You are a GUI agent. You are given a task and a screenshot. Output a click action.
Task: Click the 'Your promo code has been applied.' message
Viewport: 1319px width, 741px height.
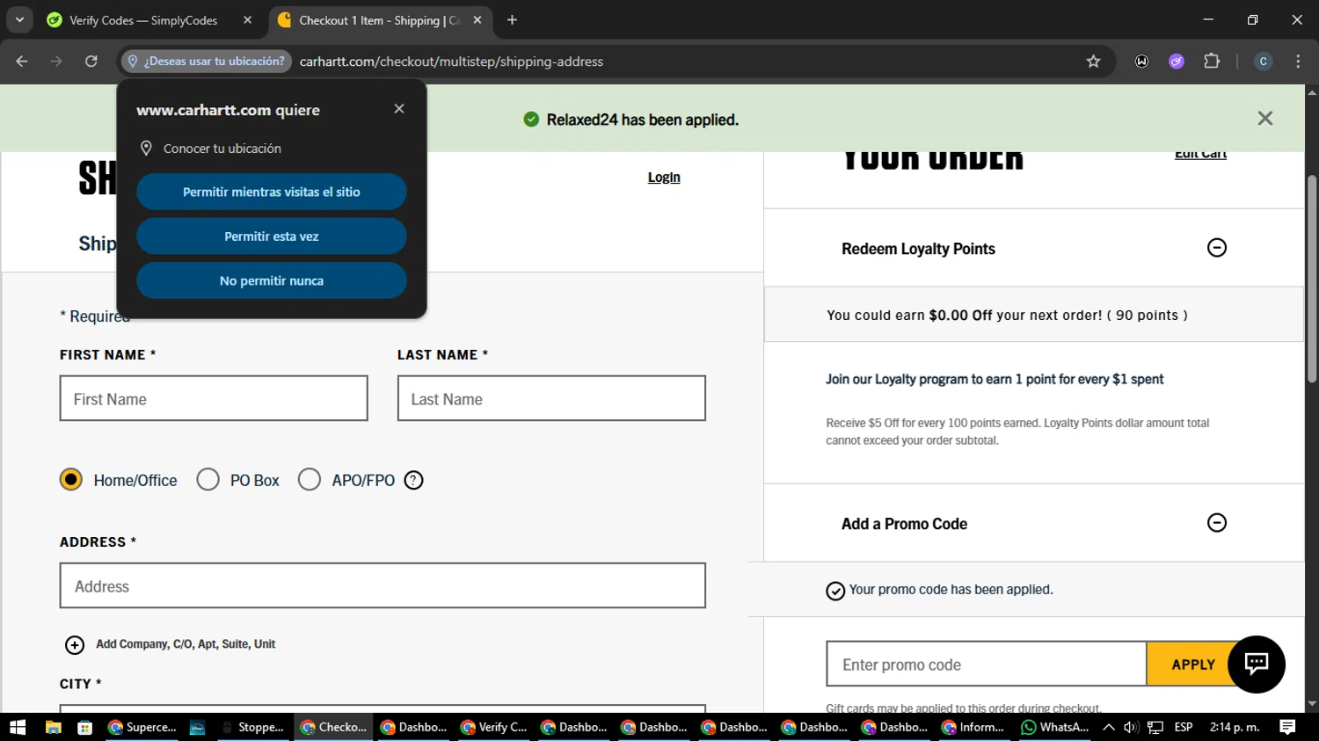951,590
